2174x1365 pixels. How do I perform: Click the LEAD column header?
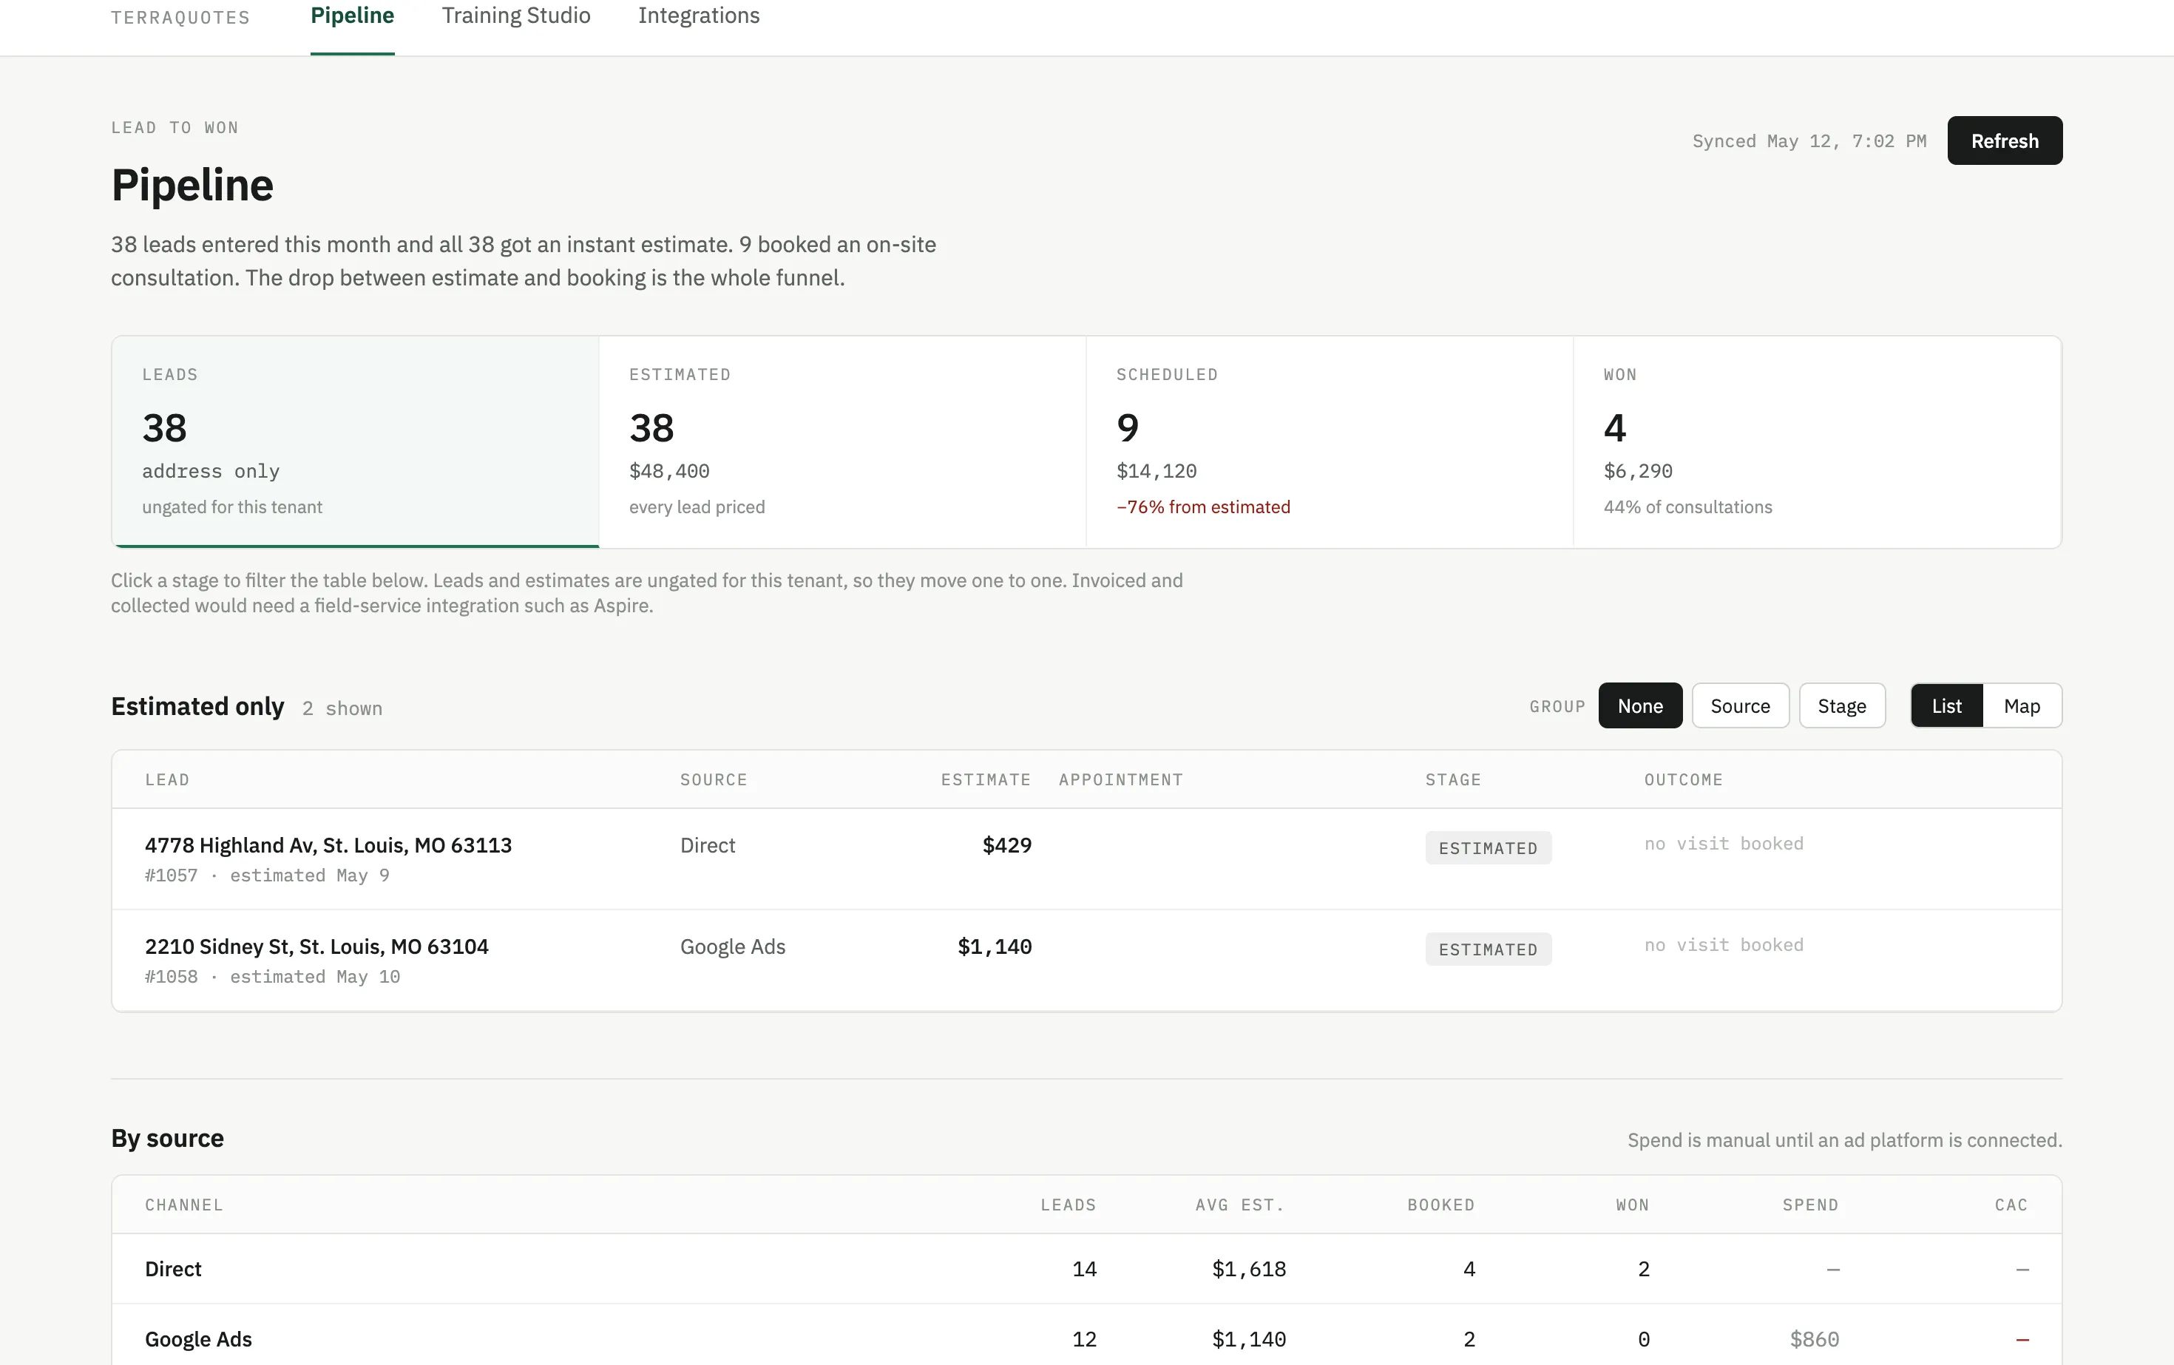click(167, 780)
